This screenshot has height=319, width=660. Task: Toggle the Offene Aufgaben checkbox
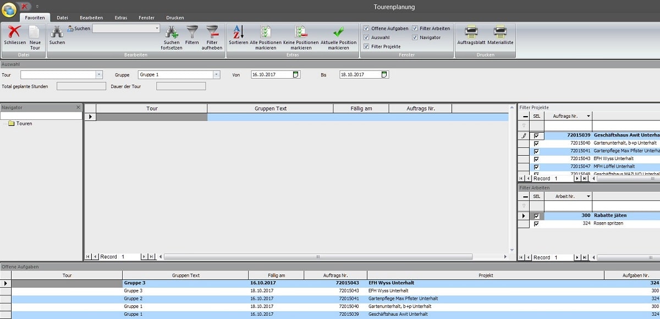click(x=366, y=29)
